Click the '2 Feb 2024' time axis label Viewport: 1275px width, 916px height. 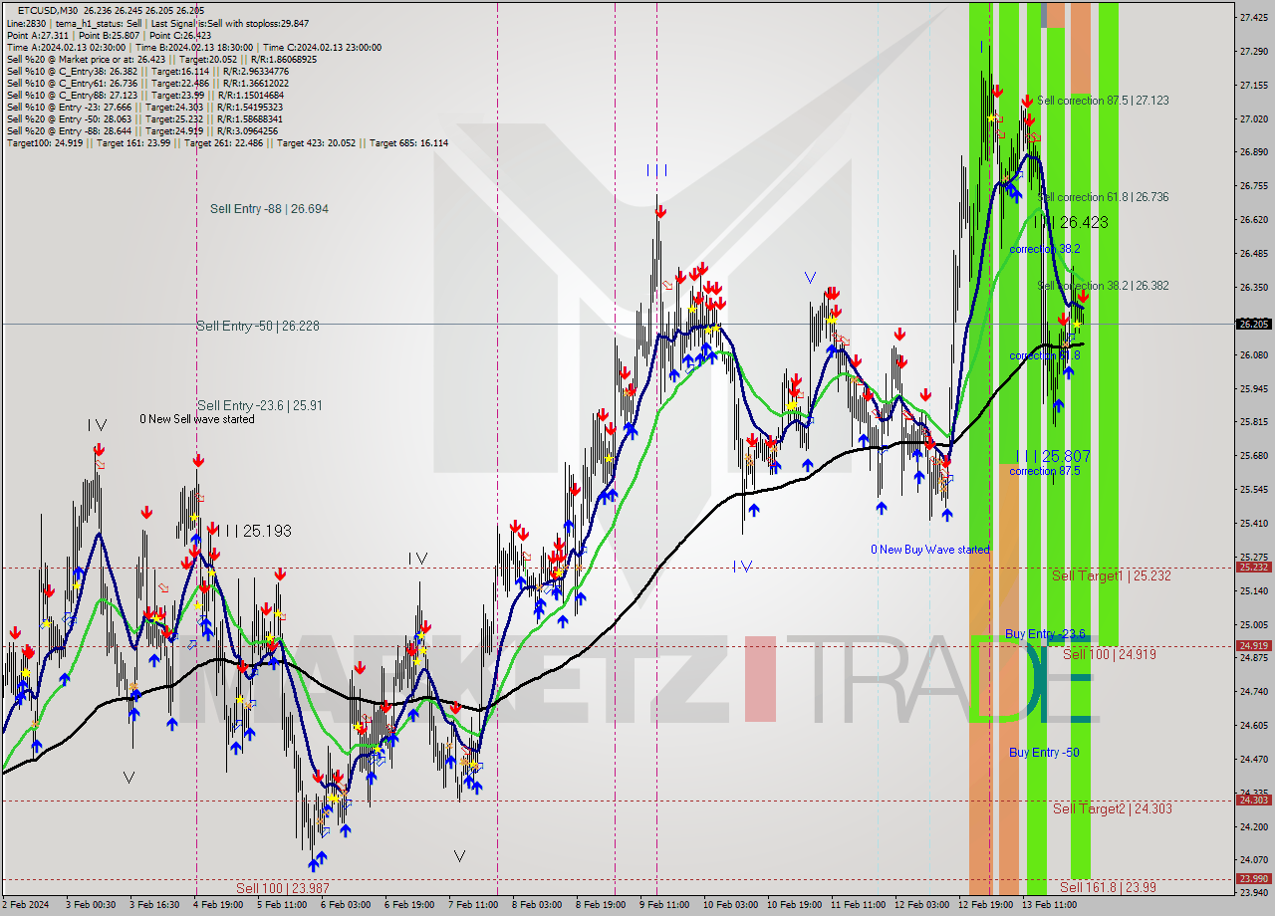click(24, 905)
